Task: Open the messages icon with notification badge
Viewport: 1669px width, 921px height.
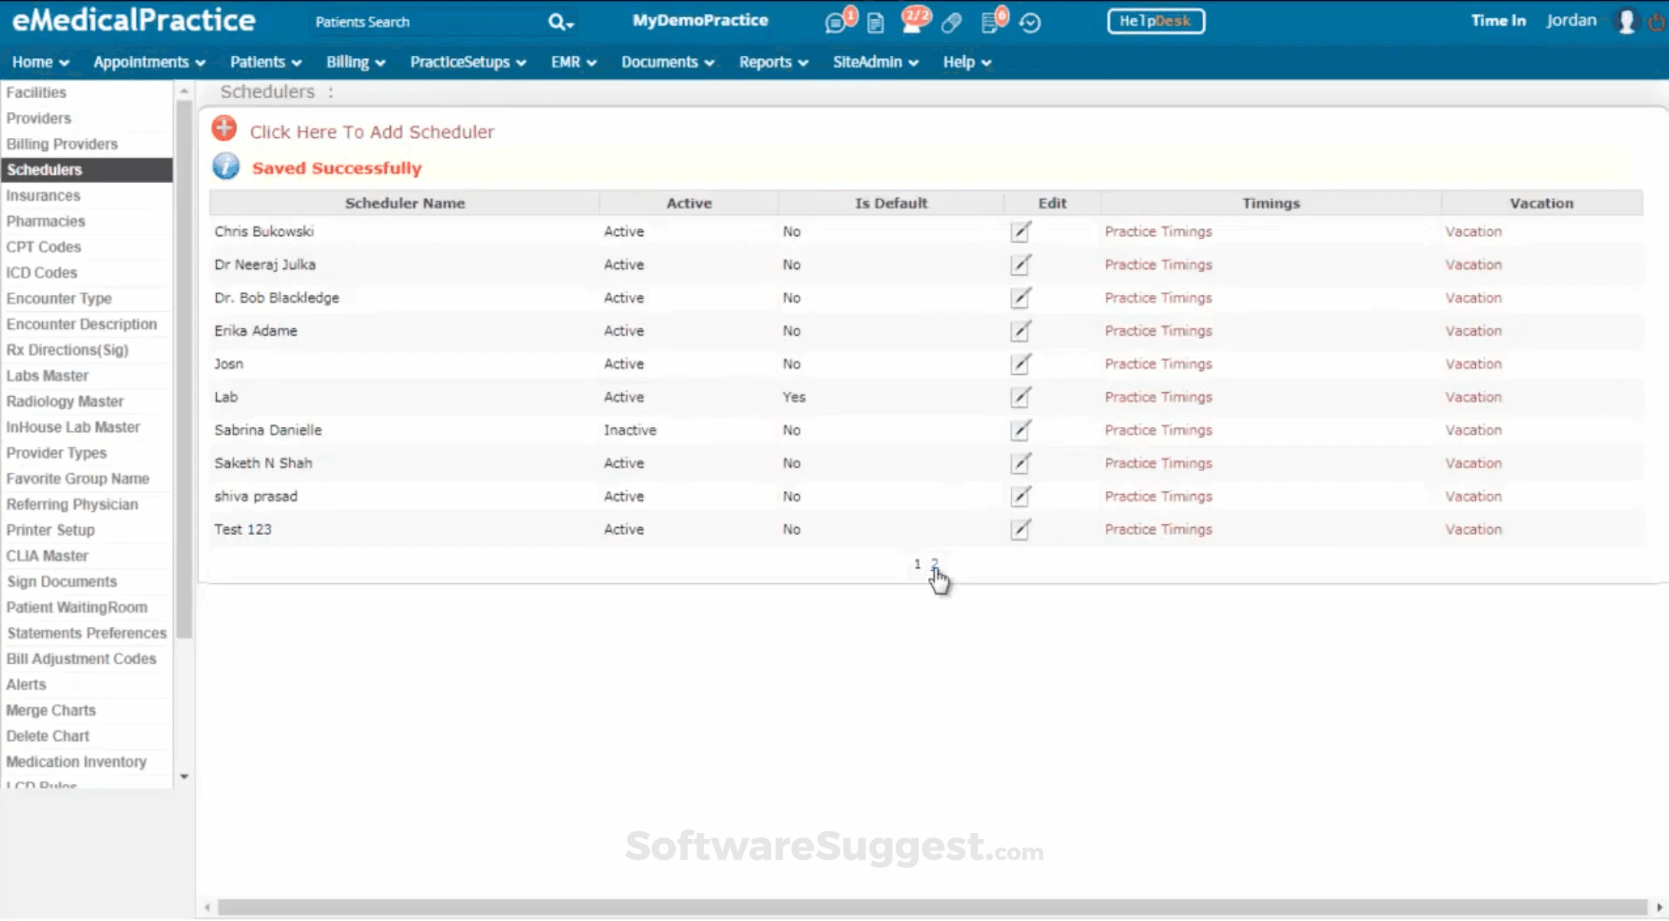Action: point(837,21)
